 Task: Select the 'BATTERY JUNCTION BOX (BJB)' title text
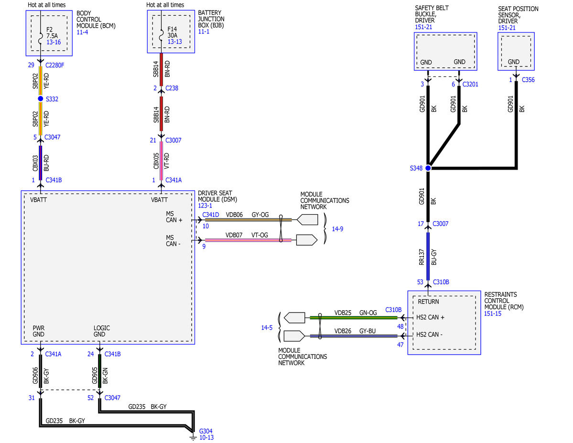click(x=211, y=19)
